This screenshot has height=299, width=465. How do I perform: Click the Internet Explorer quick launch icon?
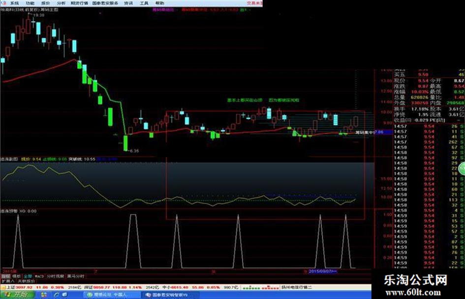(x=56, y=295)
